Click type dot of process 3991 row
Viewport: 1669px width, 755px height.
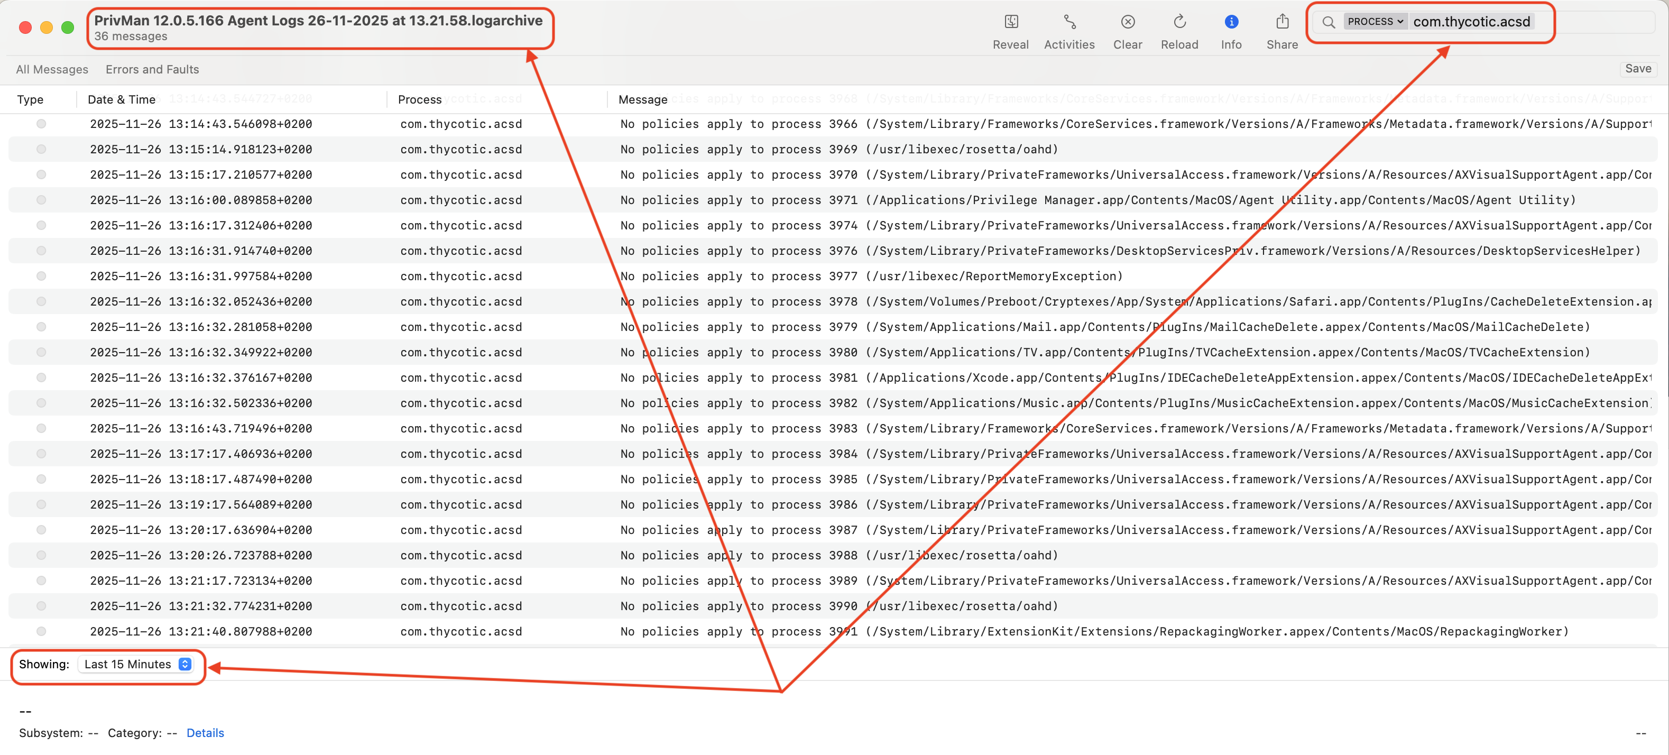[41, 631]
